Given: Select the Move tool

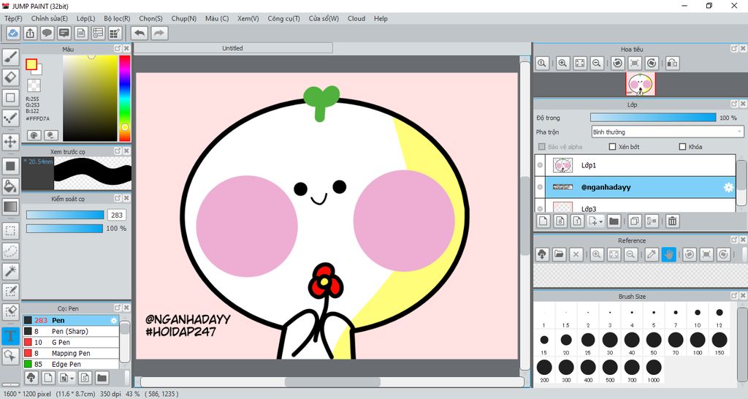Looking at the screenshot, I should 10,142.
